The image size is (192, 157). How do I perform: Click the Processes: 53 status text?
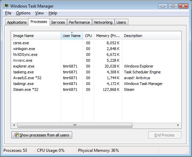[x=15, y=150]
